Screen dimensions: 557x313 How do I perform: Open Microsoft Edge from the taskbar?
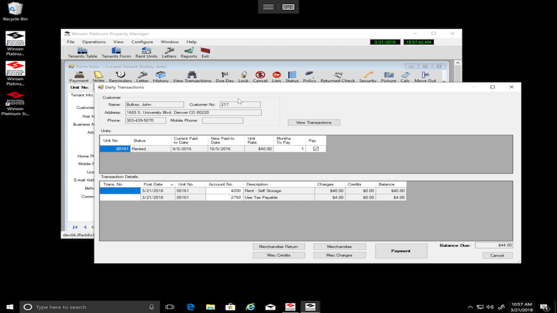coord(190,307)
